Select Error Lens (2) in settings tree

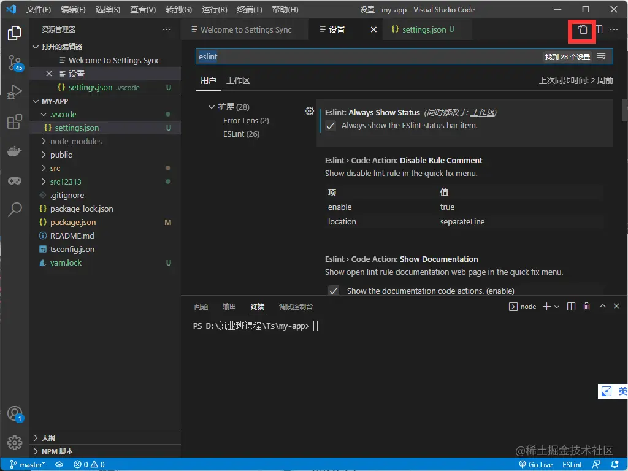point(246,121)
